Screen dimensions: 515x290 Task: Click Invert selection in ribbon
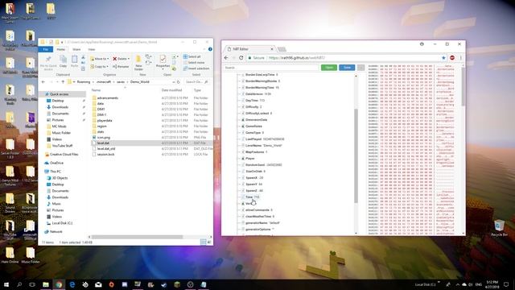pos(196,68)
